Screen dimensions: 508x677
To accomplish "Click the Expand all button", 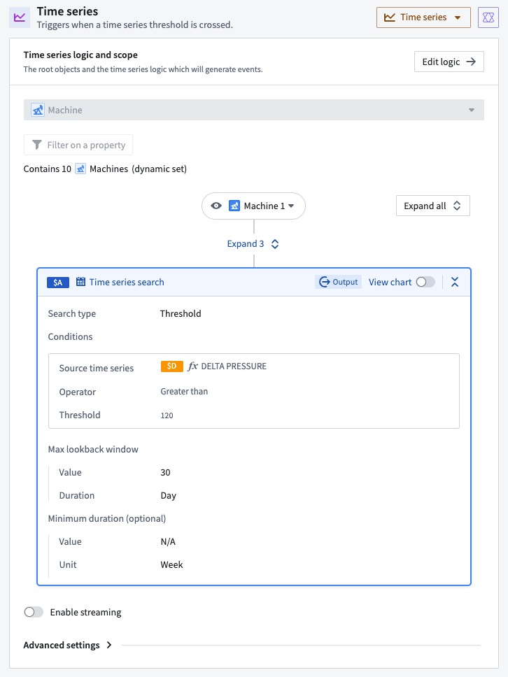I will pyautogui.click(x=433, y=206).
